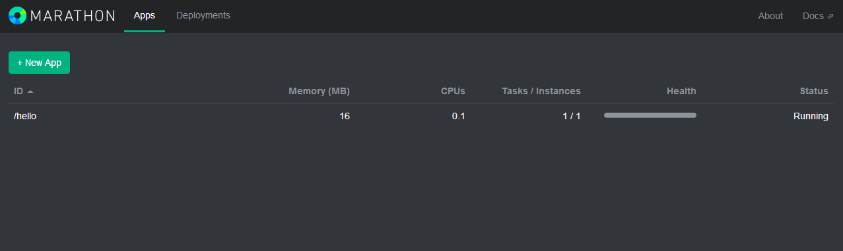This screenshot has height=251, width=843.
Task: Sort by the Memory (MB) column header
Action: [x=319, y=91]
